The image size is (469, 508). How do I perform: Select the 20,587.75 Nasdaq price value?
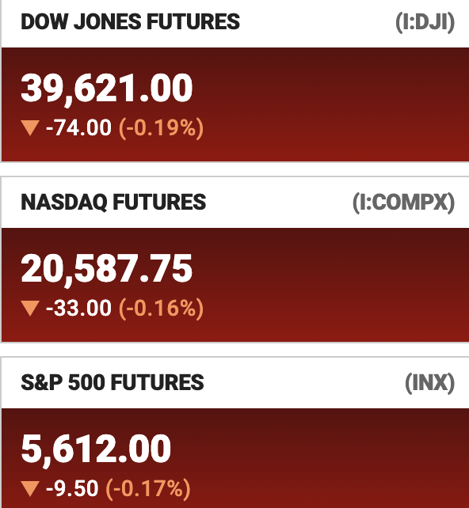pos(107,269)
